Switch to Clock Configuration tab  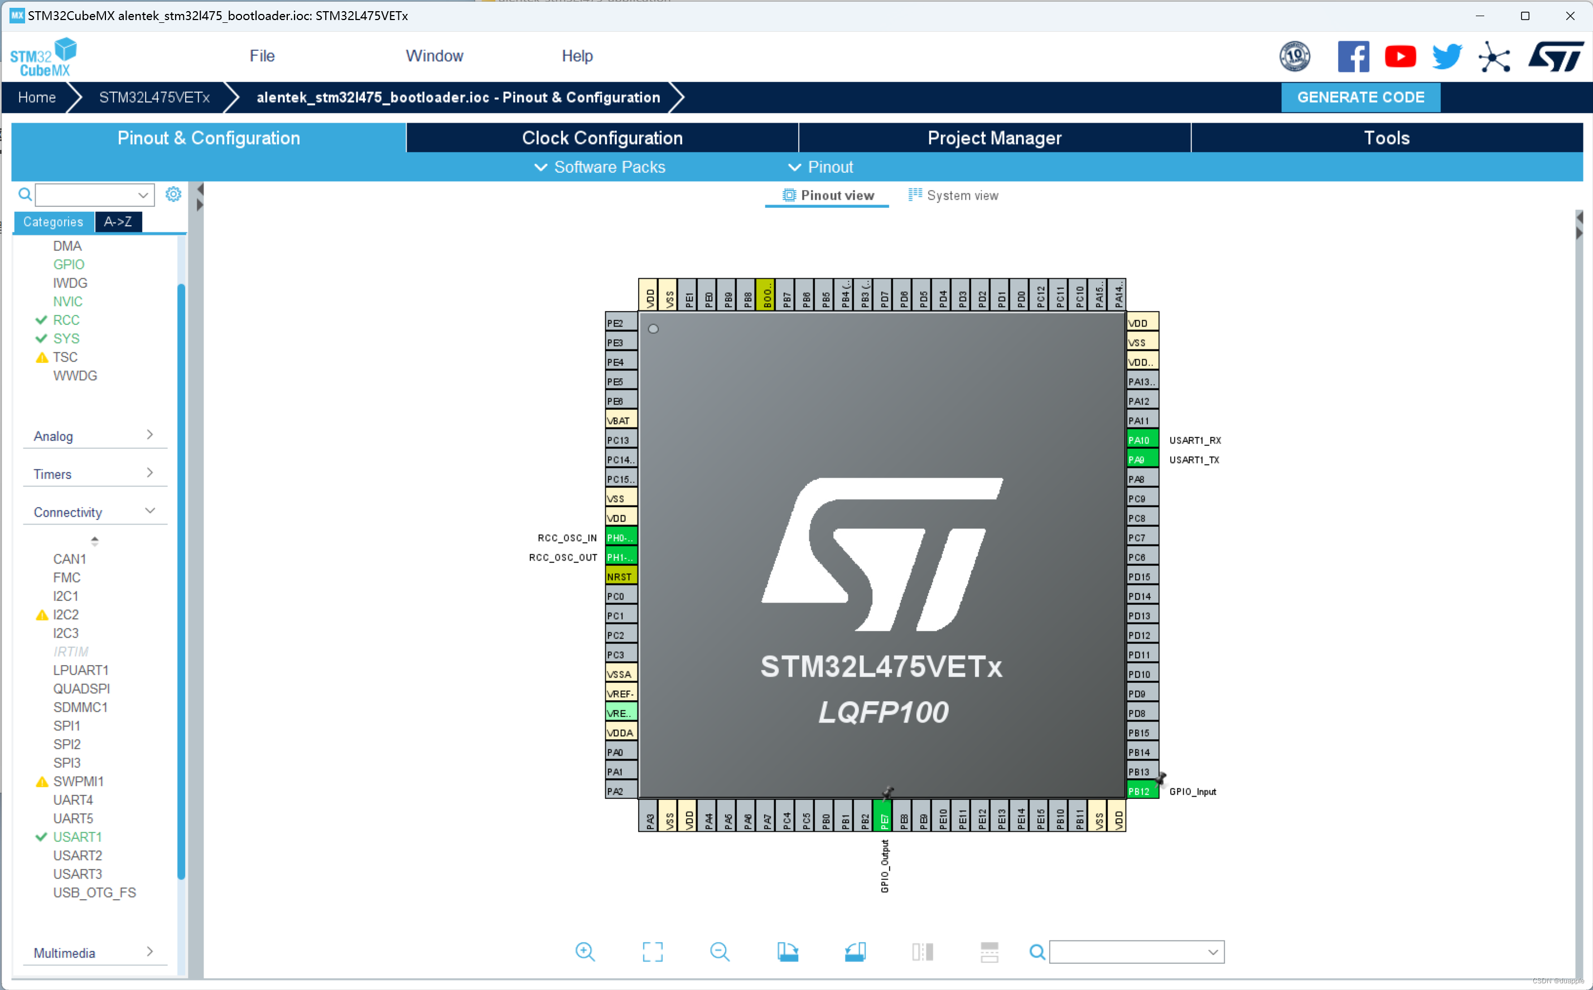[602, 138]
